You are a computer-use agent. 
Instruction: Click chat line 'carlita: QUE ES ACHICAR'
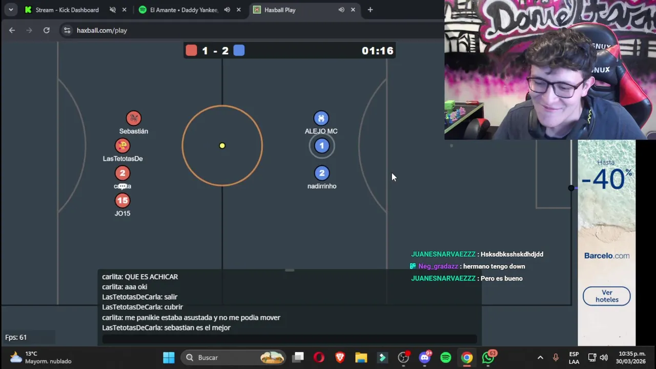[140, 277]
